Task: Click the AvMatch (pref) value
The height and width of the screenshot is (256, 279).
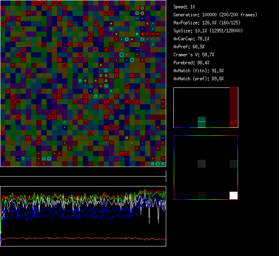Action: 198,79
